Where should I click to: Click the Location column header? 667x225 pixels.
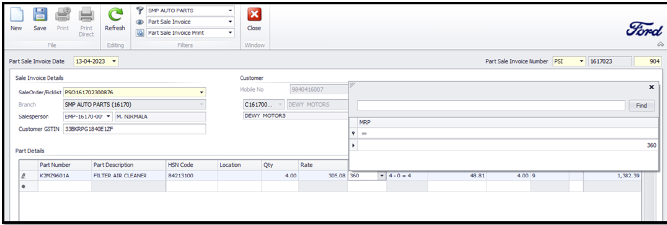point(239,165)
